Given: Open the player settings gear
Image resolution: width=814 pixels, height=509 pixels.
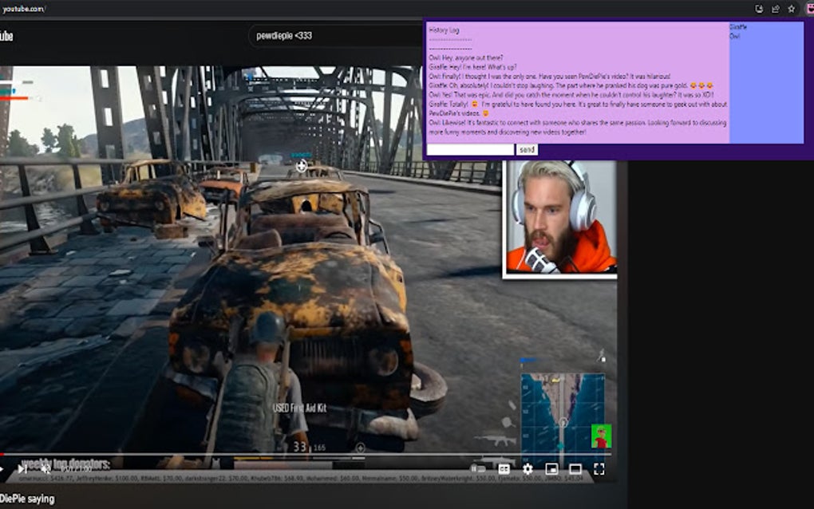Looking at the screenshot, I should 528,469.
